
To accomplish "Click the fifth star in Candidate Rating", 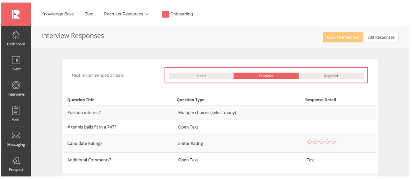I will point(333,142).
